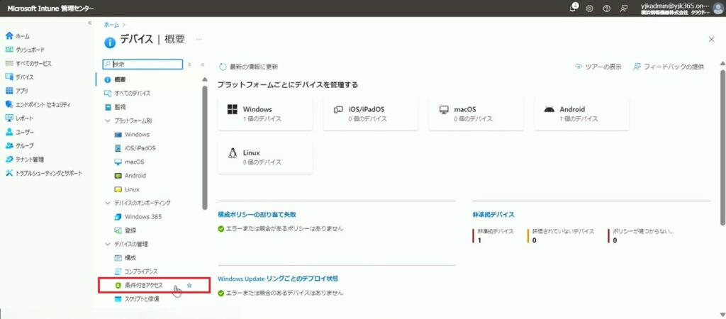Click the 検索 search box
The width and height of the screenshot is (726, 319).
143,65
